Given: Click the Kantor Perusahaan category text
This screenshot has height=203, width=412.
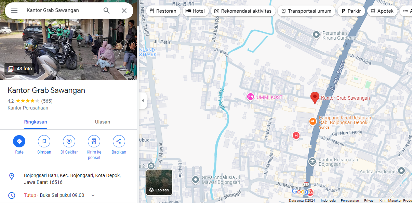Looking at the screenshot, I should click(28, 108).
